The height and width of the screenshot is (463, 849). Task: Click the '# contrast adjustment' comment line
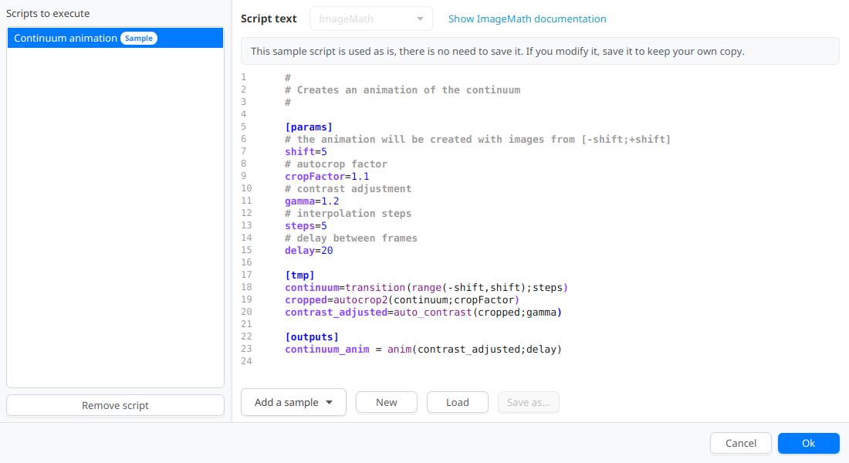[348, 188]
